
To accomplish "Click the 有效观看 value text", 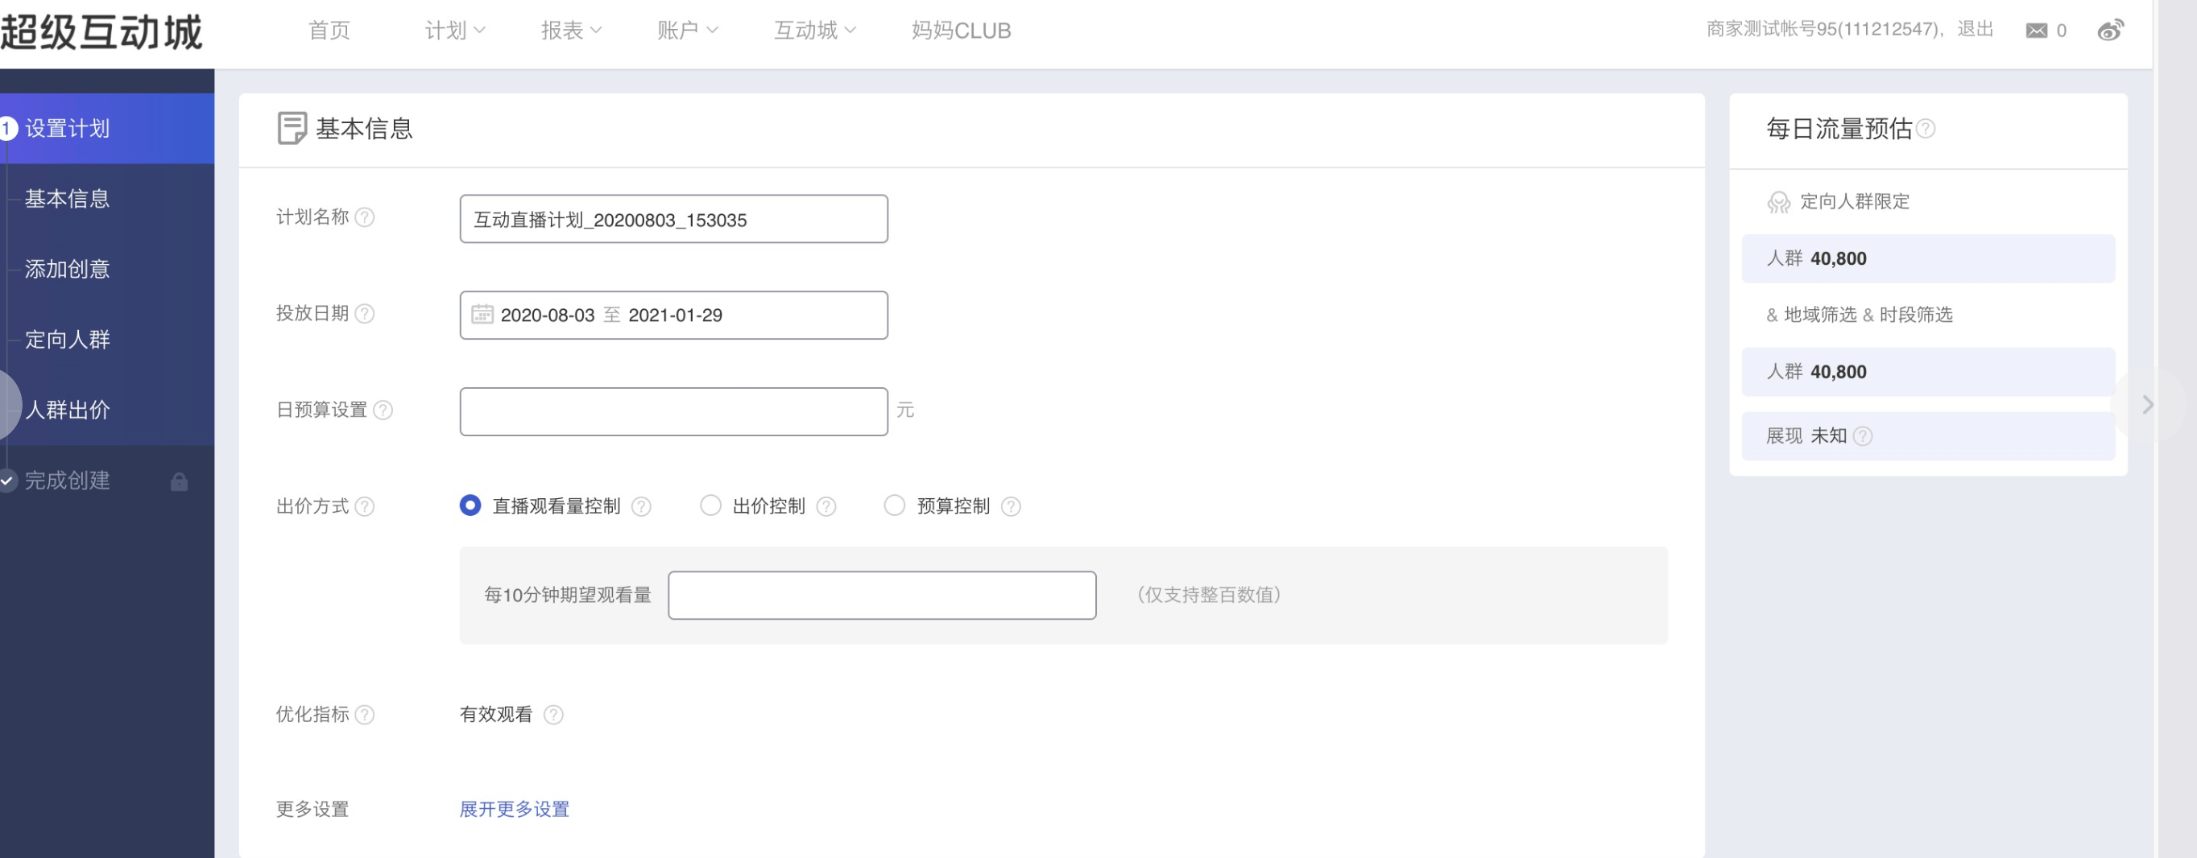I will [x=495, y=714].
